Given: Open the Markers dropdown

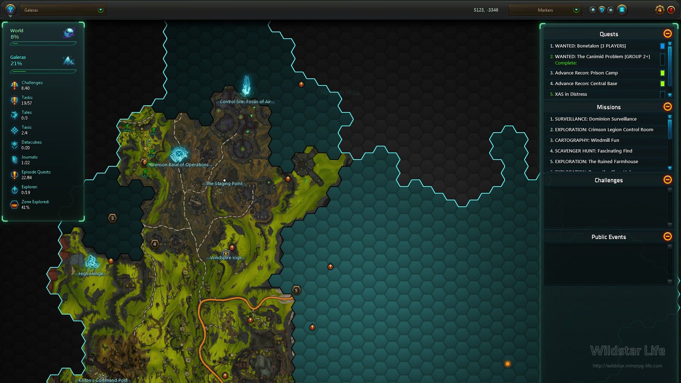Looking at the screenshot, I should [545, 10].
